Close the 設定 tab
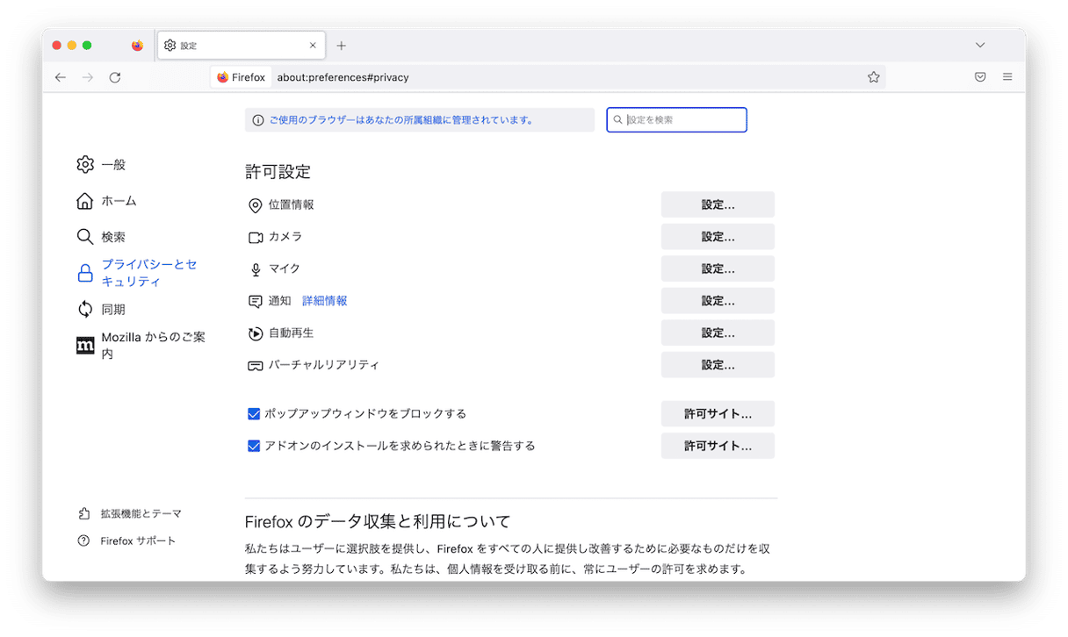The width and height of the screenshot is (1068, 637). pyautogui.click(x=313, y=46)
